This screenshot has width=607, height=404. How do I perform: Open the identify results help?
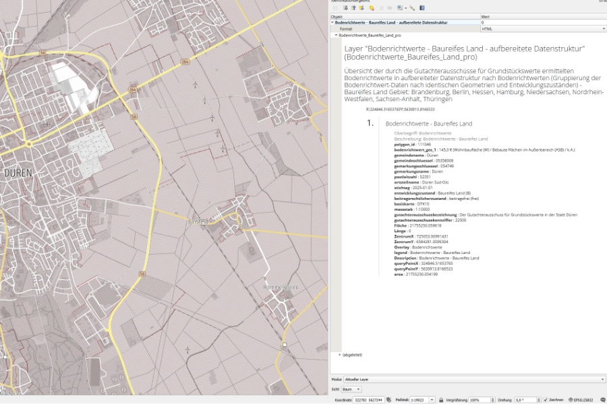422,9
